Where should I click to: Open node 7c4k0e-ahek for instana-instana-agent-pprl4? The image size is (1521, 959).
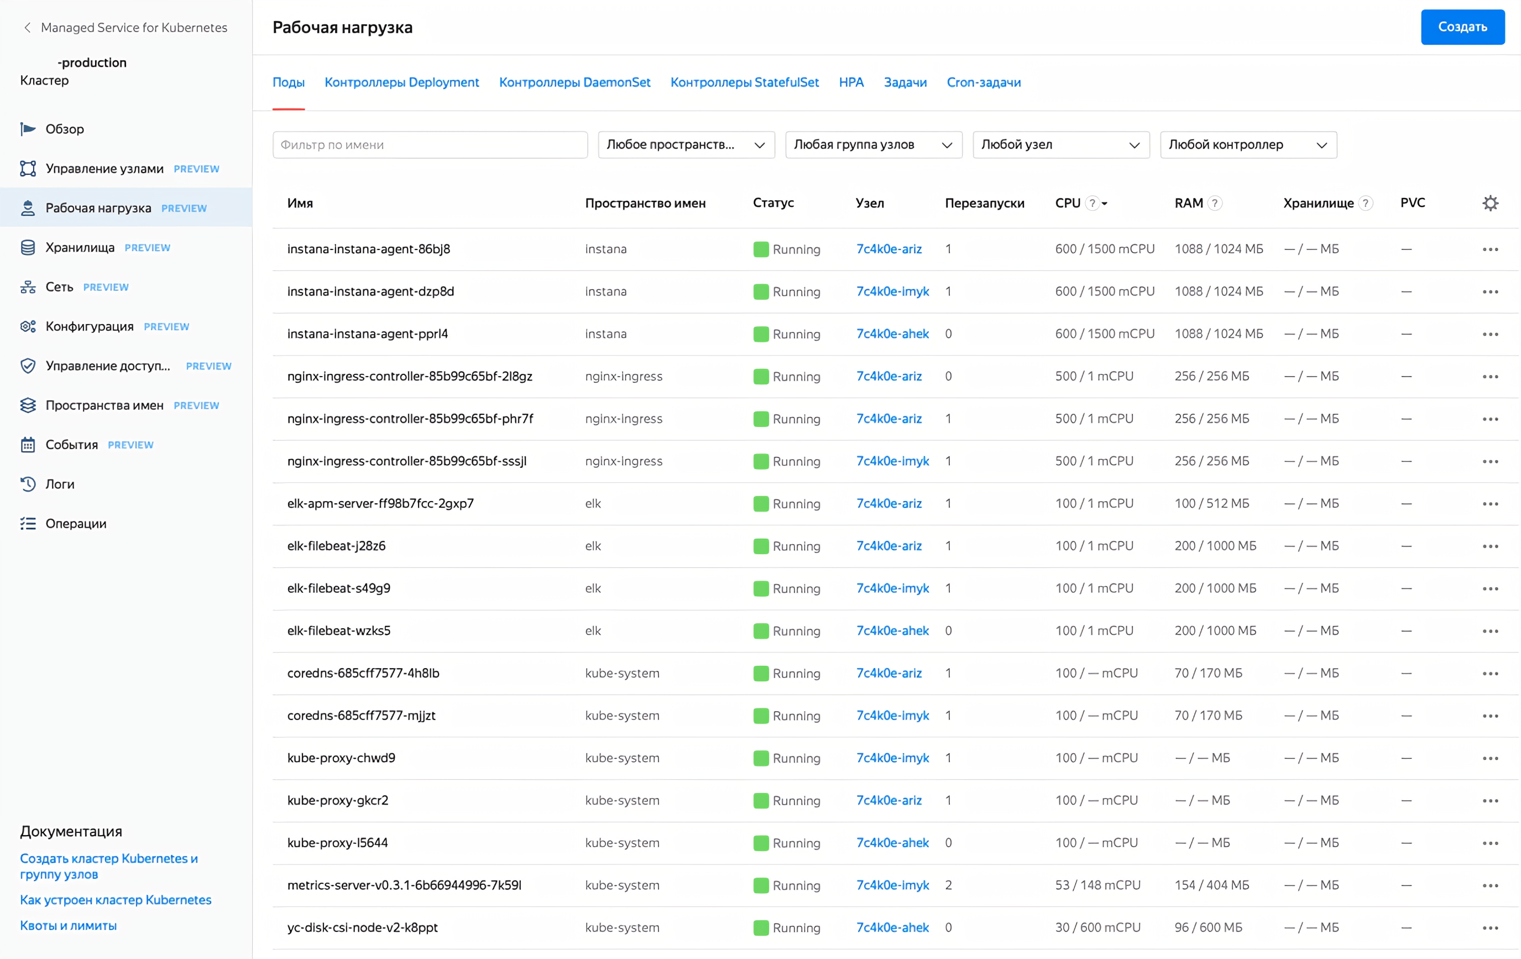point(892,333)
